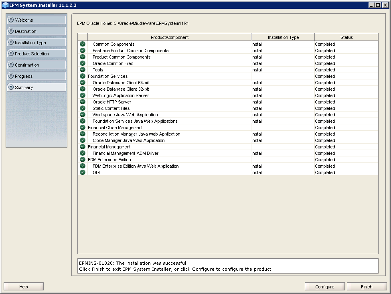
Task: Select the WebLogic Application Server row text
Action: (120, 95)
